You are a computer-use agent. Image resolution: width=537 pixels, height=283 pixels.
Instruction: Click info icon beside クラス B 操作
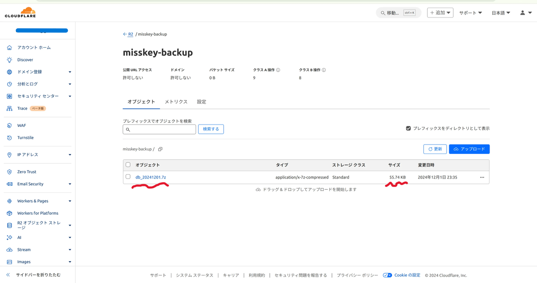(x=324, y=70)
